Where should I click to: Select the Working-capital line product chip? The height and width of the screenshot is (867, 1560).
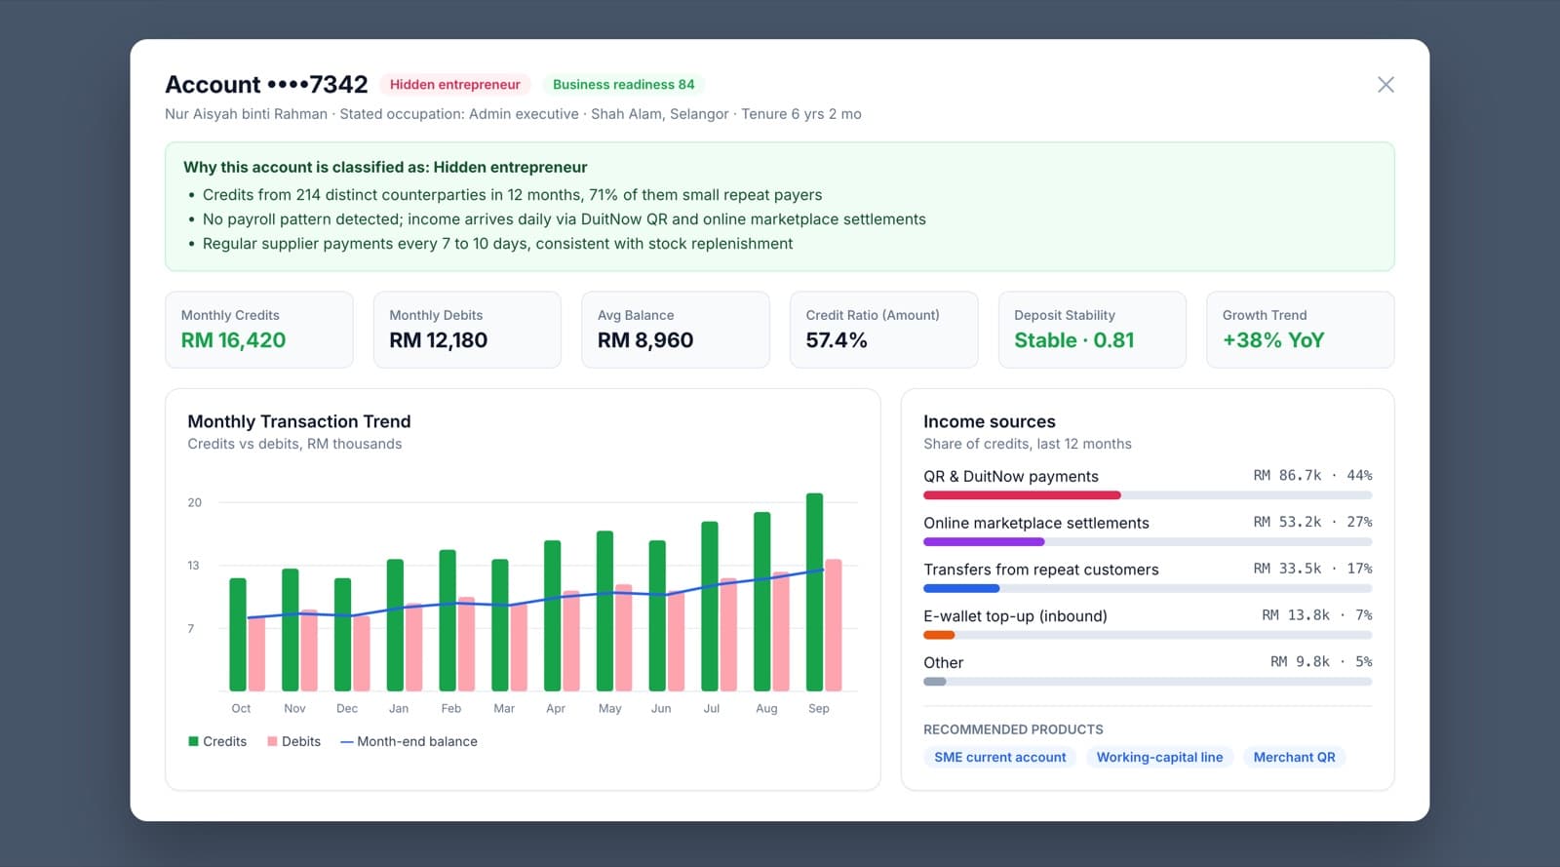[x=1159, y=757]
